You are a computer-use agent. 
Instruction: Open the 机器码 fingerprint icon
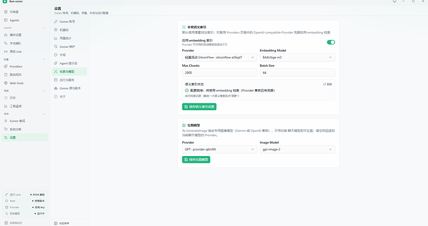pyautogui.click(x=56, y=30)
